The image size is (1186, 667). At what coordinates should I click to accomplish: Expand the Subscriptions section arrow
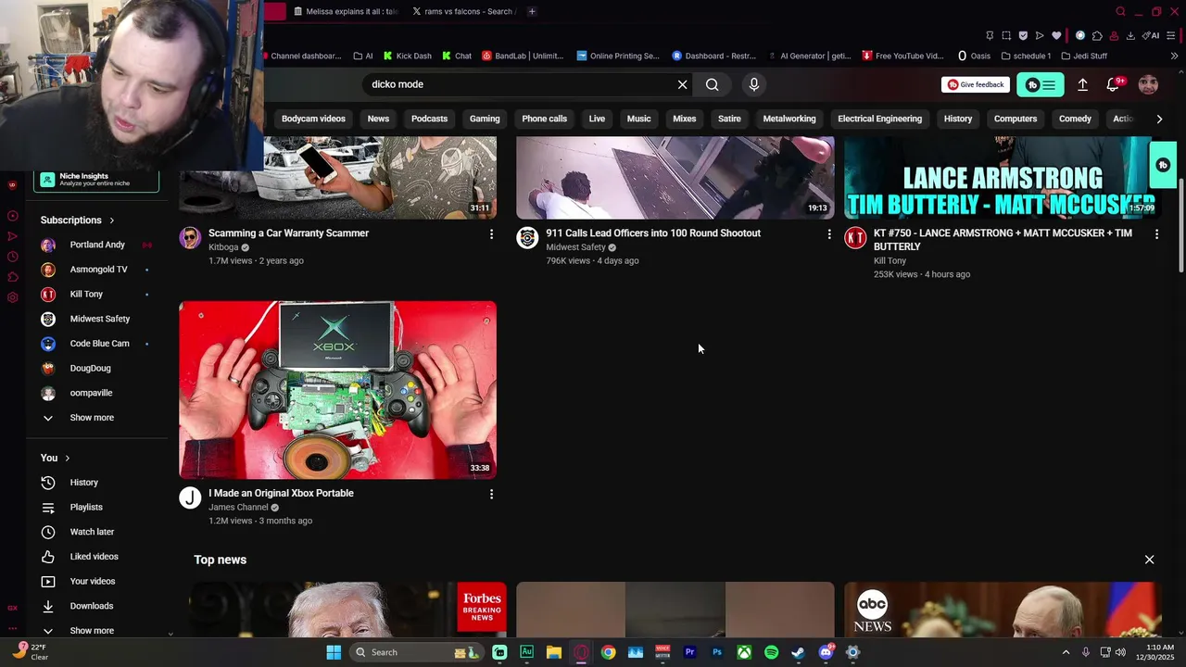coord(111,220)
